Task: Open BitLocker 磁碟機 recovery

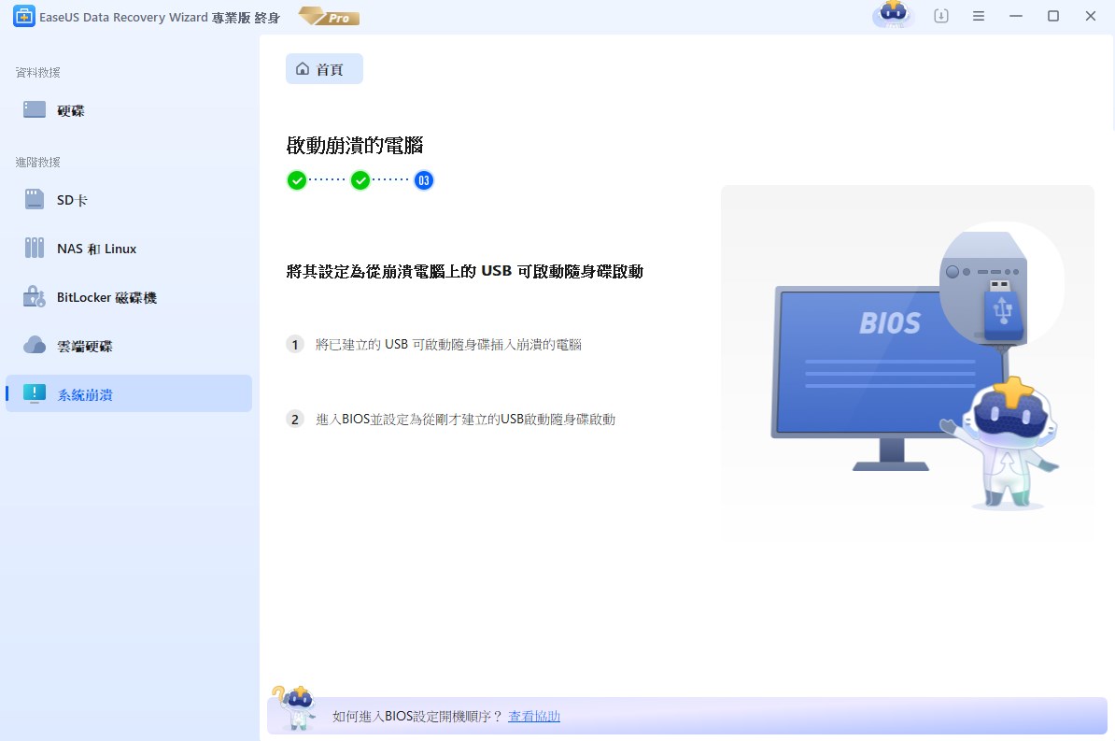Action: point(34,296)
